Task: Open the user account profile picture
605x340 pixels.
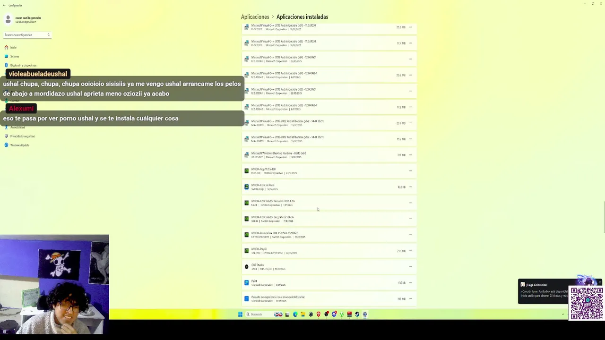Action: click(8, 19)
